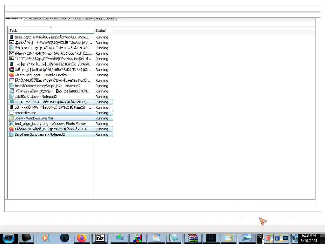Click the Notepad2 icon beside ZeroTimerScript.java
325x244 pixels.
click(x=12, y=134)
